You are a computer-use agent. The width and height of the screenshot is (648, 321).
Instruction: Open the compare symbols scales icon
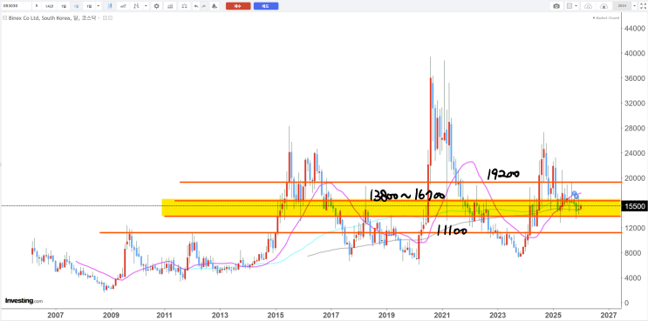click(x=184, y=6)
